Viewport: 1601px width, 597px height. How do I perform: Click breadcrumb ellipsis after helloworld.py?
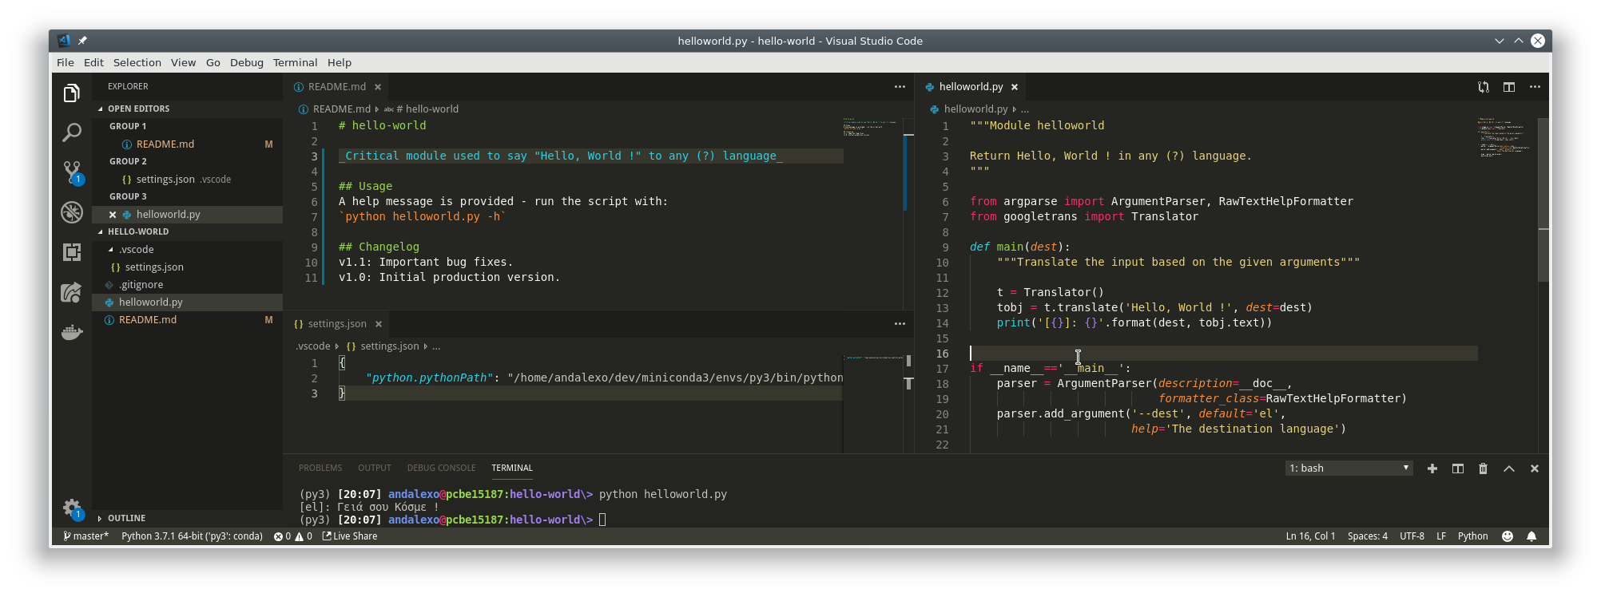click(1025, 109)
